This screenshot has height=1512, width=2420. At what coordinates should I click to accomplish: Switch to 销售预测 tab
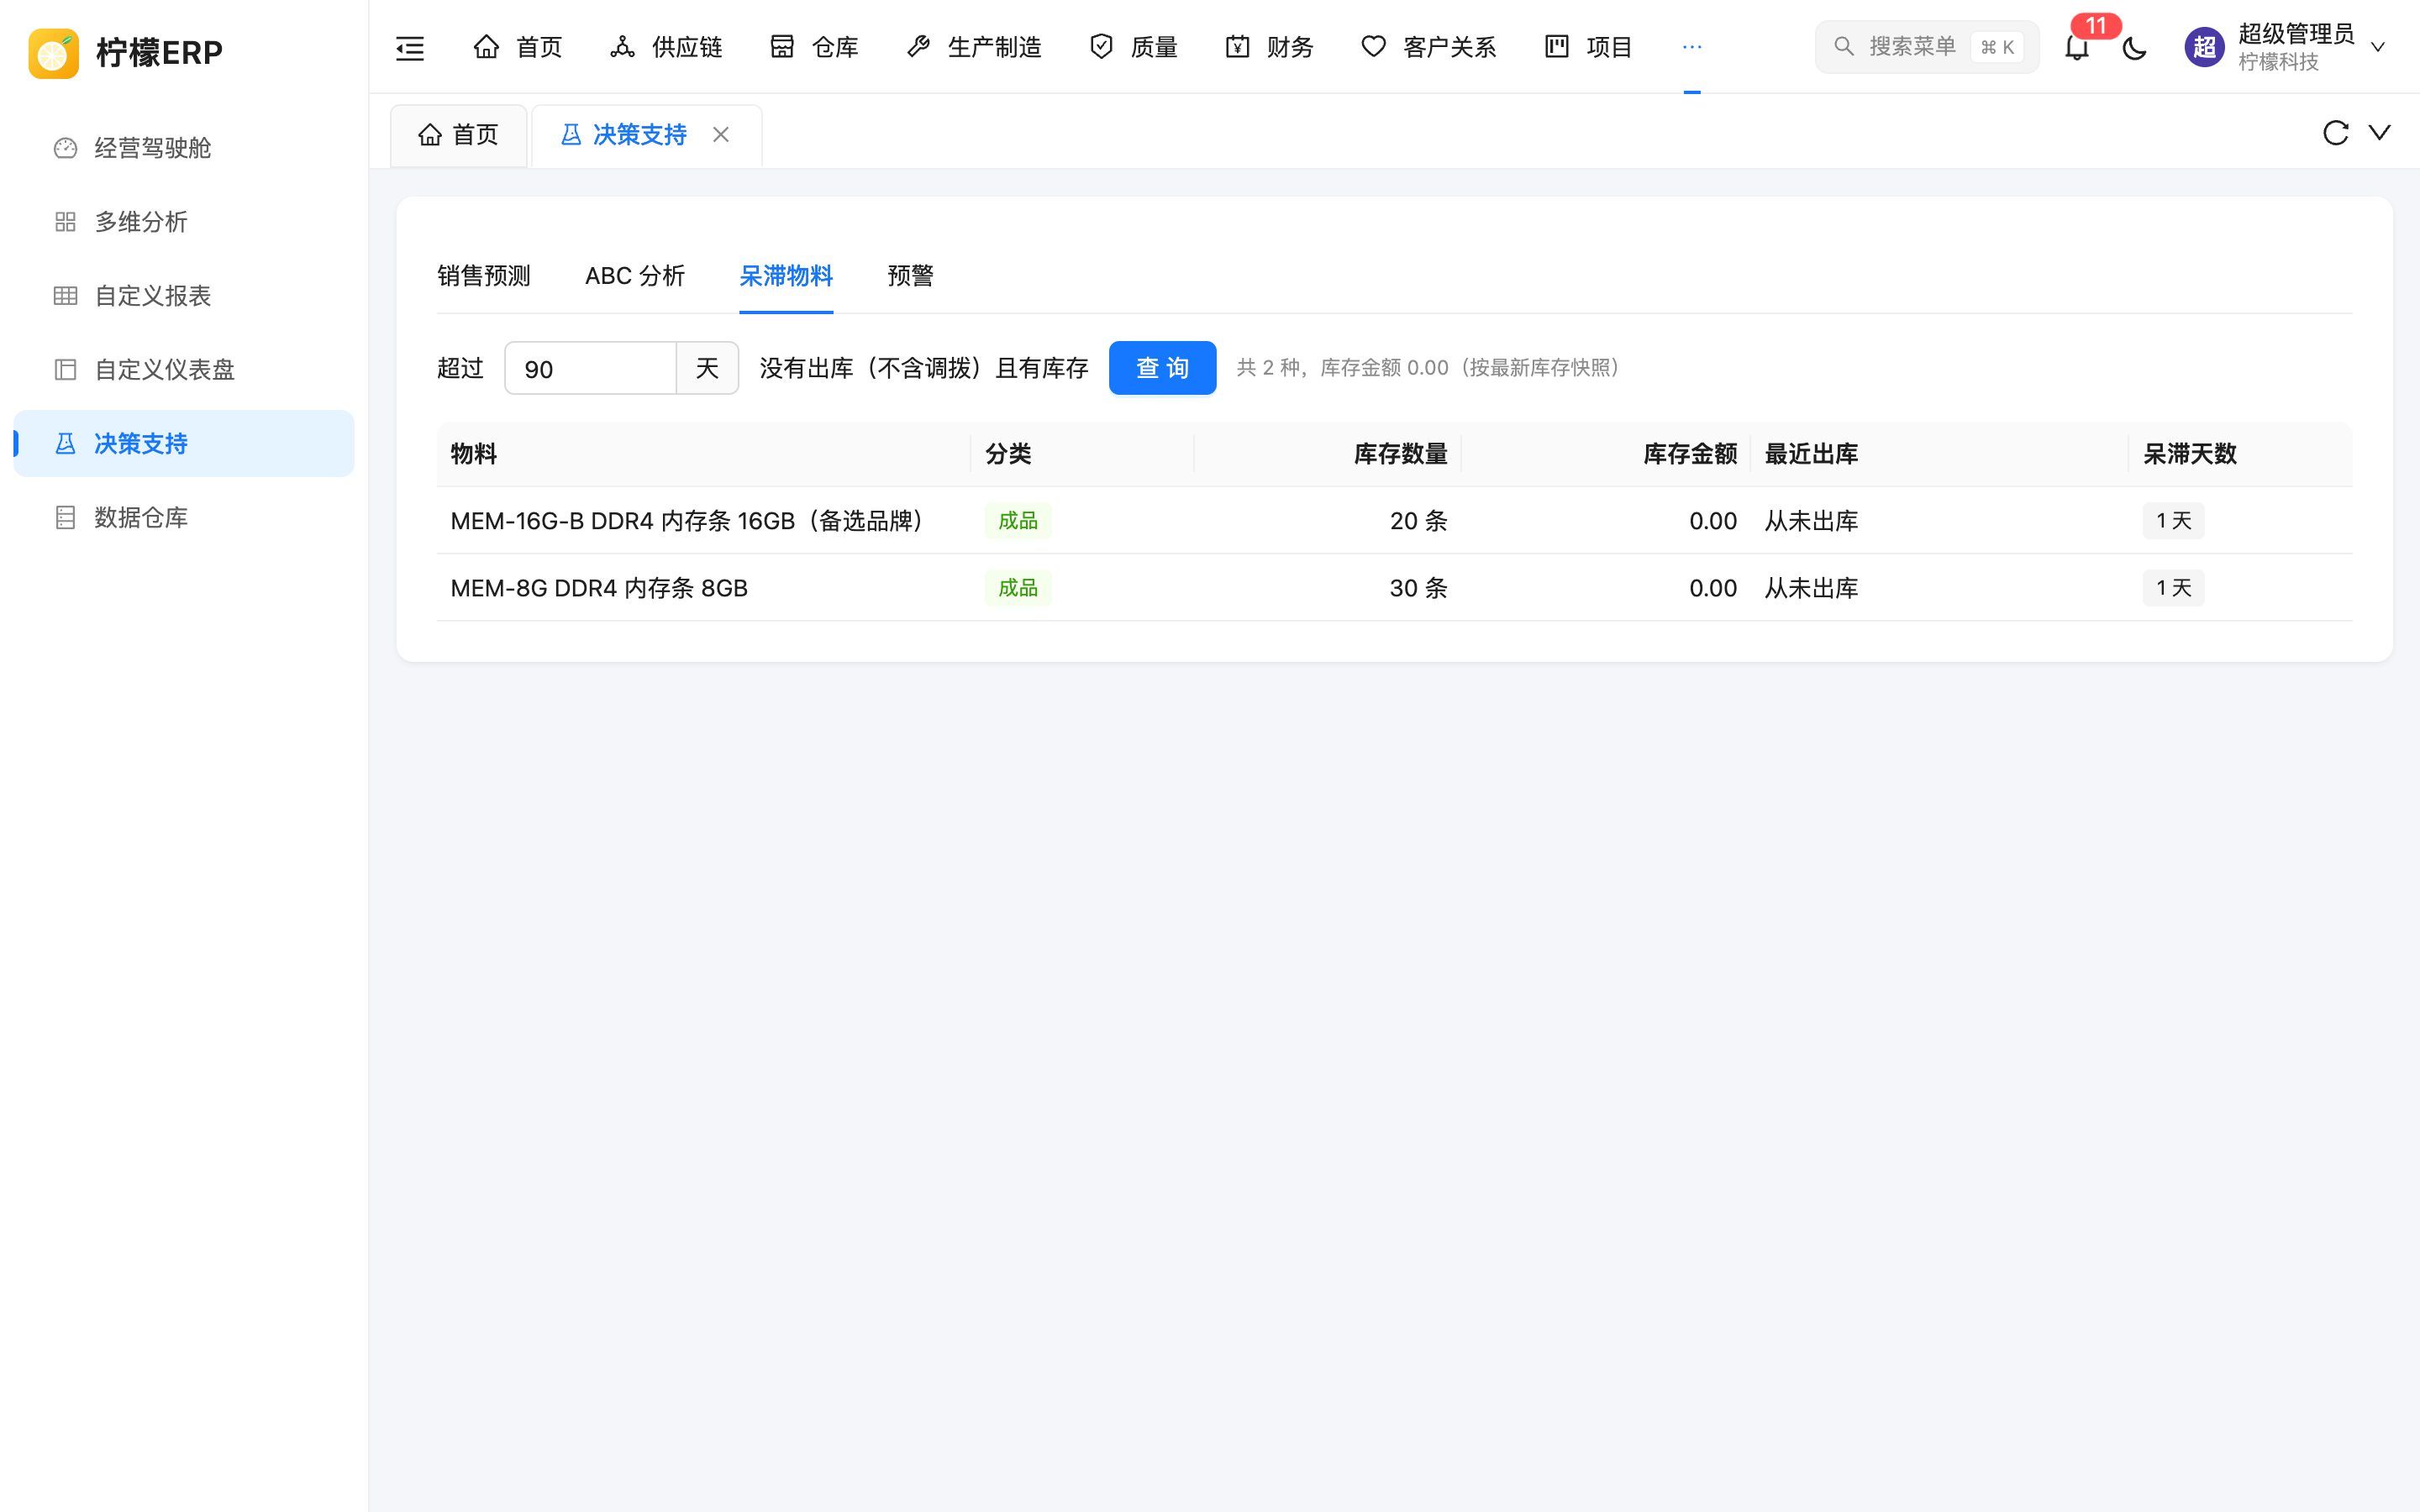pyautogui.click(x=484, y=276)
